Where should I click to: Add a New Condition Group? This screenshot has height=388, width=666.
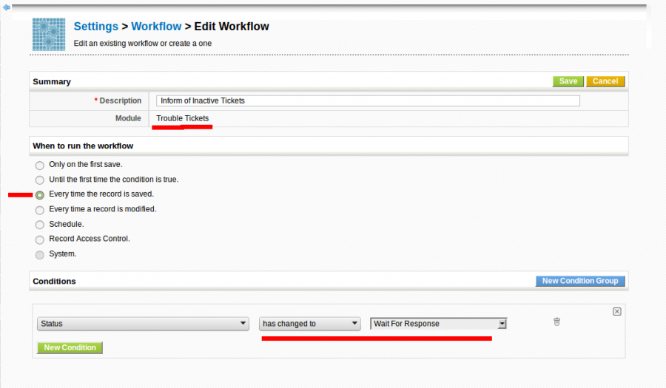[580, 281]
